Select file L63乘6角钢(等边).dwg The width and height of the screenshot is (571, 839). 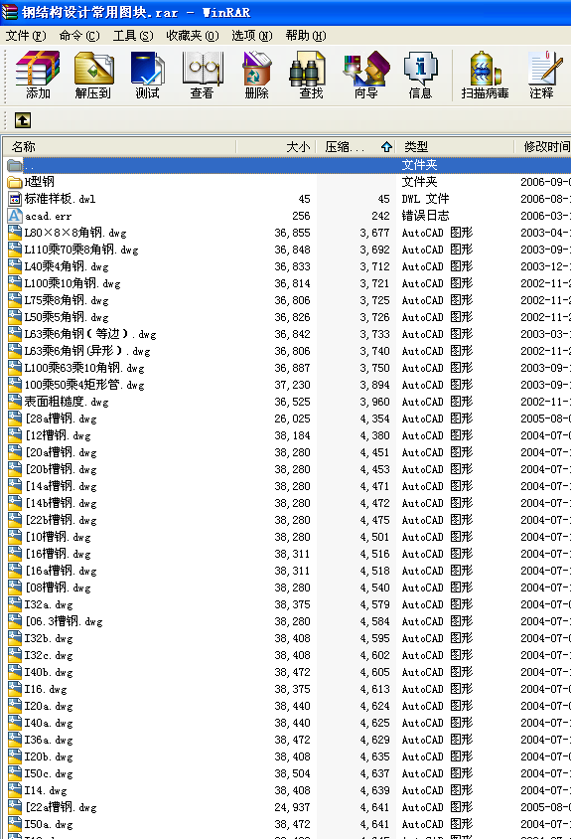pos(90,334)
